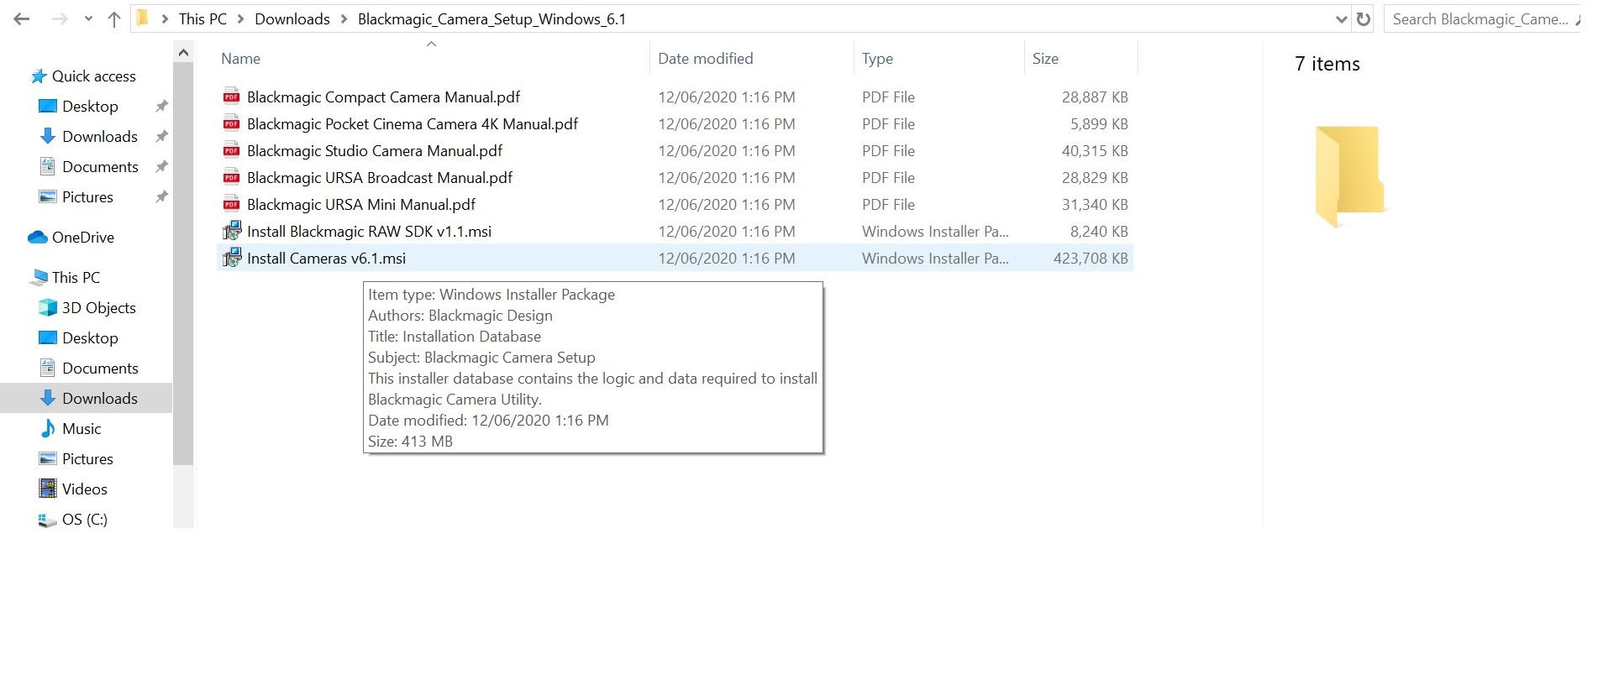The height and width of the screenshot is (685, 1598).
Task: Open Desktop under This PC in sidebar
Action: pyautogui.click(x=90, y=338)
